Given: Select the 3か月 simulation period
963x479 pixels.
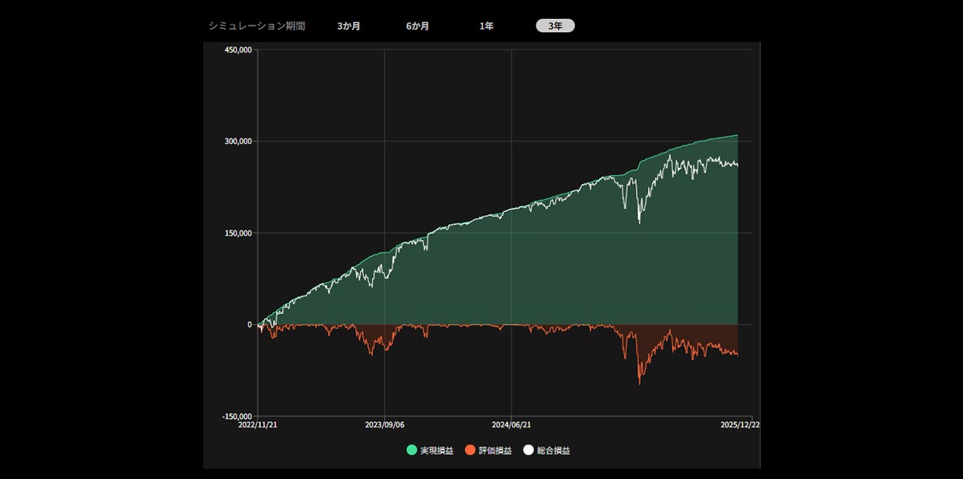Looking at the screenshot, I should pos(348,26).
